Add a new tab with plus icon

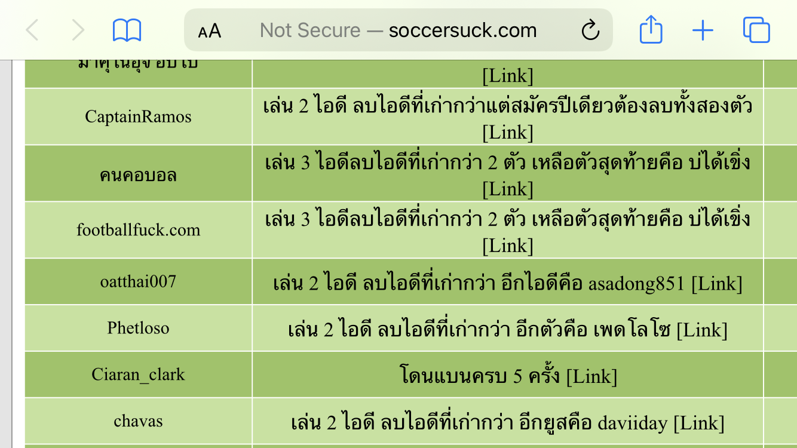click(703, 30)
